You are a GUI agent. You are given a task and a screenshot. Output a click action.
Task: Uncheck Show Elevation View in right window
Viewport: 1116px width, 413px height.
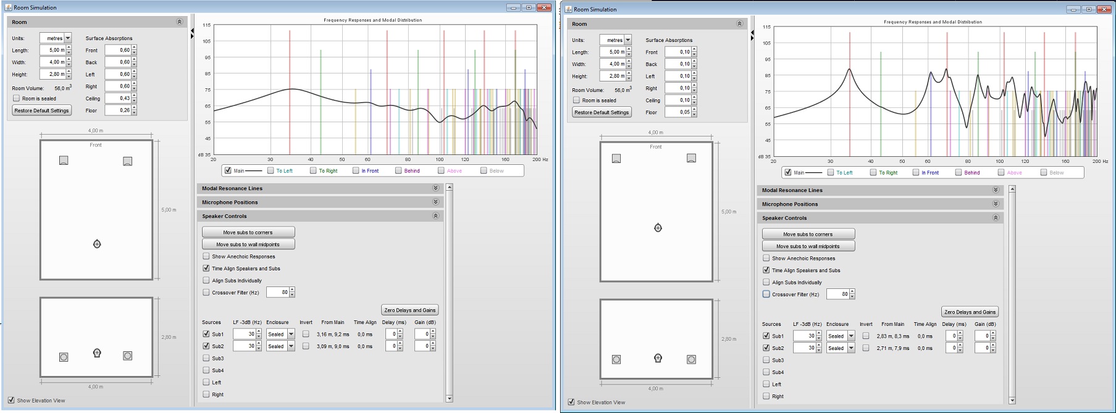[x=571, y=402]
